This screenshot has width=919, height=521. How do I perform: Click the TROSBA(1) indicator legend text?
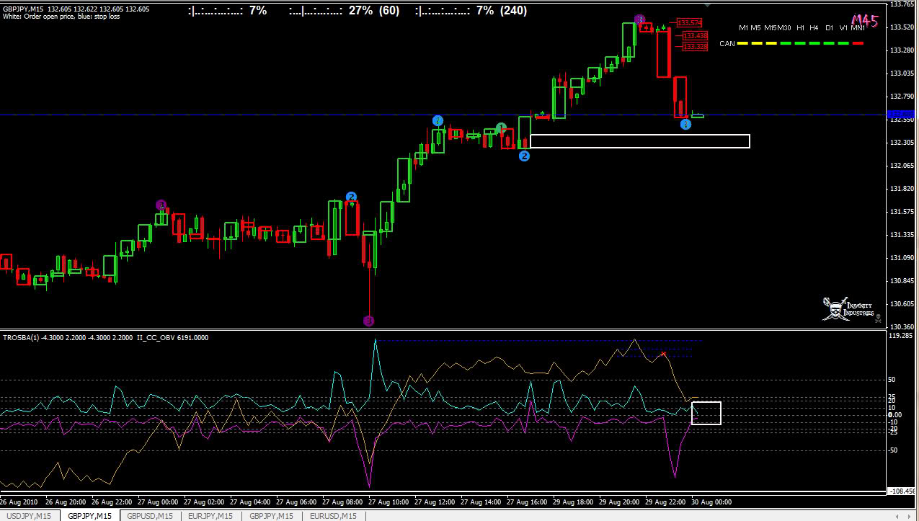[105, 337]
